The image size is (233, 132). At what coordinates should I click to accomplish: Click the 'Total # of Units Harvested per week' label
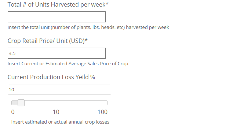point(58,5)
